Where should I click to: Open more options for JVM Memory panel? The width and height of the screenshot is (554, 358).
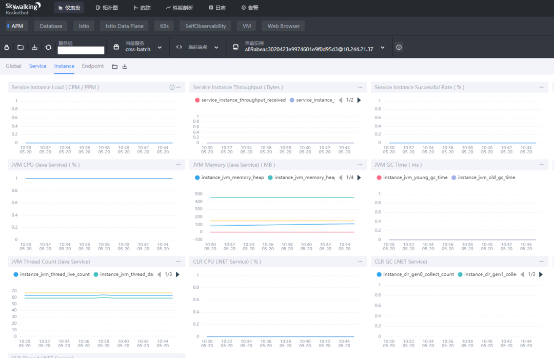click(x=360, y=165)
